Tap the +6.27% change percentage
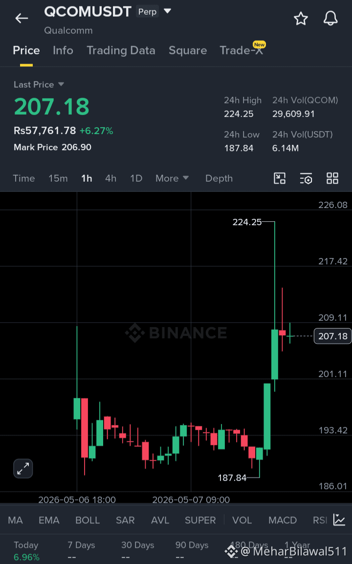Screen dimensions: 352x564 click(96, 131)
